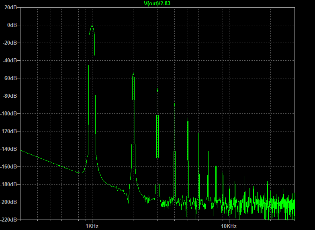Click the -120dB vertical axis label
The image size is (315, 230).
[8, 131]
